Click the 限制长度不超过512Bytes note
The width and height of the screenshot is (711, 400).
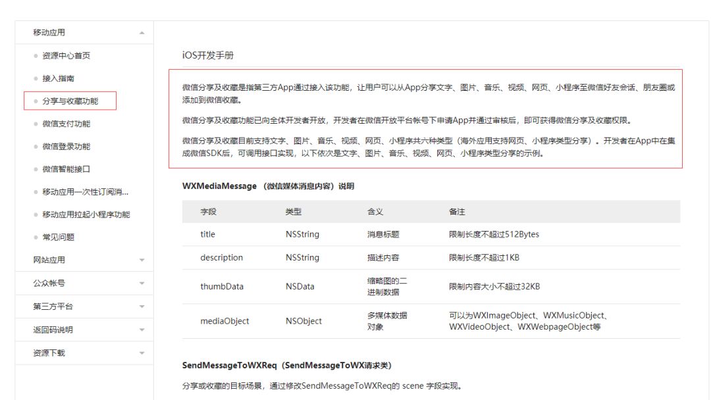click(x=494, y=234)
